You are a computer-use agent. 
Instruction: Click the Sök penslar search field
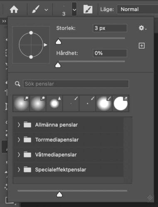[76, 84]
